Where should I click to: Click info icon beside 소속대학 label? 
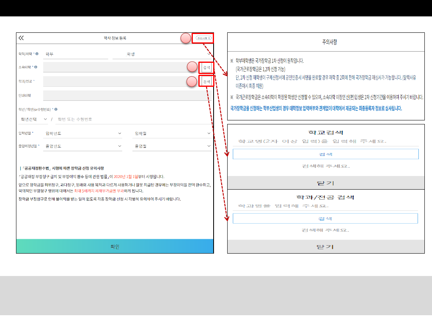click(x=36, y=67)
